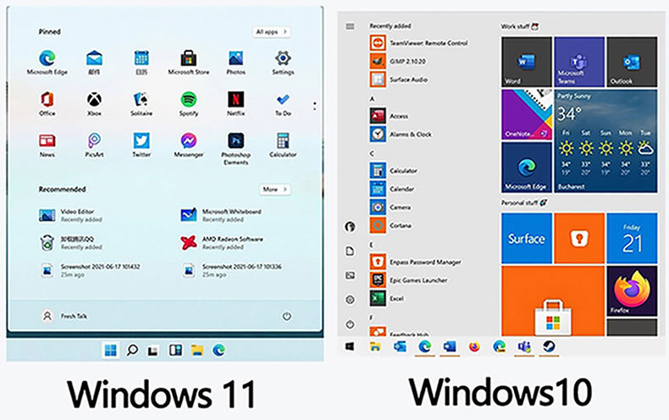
Task: Click the letter C group header
Action: tap(372, 153)
